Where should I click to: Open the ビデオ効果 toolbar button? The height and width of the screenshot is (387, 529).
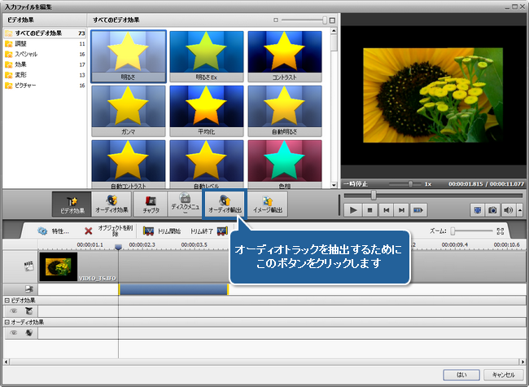[x=71, y=204]
